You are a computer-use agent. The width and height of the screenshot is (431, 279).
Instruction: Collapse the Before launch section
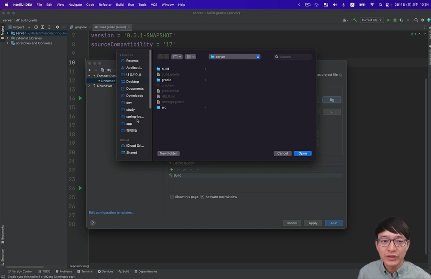coord(170,163)
